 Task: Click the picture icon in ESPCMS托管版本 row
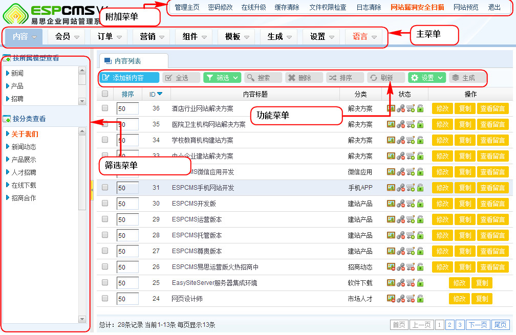391,235
